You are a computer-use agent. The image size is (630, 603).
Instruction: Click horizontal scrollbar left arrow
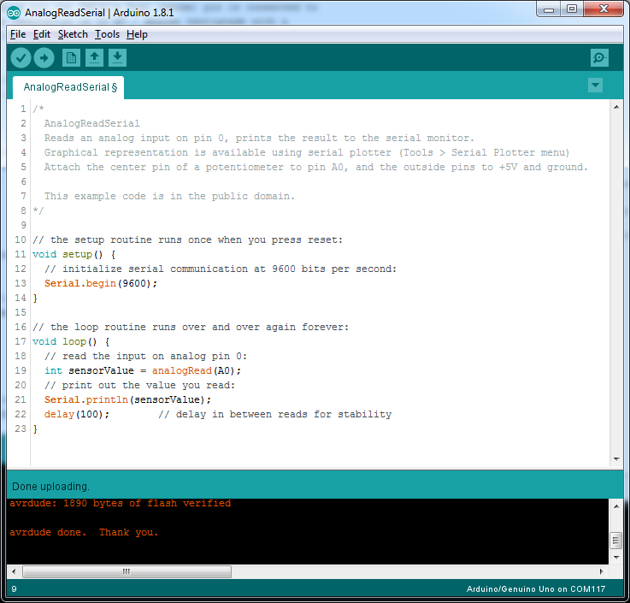coord(14,571)
